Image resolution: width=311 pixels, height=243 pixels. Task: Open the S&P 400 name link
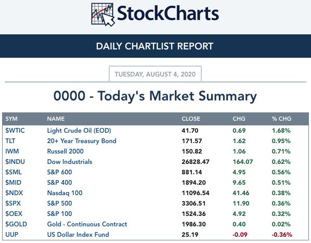59,183
